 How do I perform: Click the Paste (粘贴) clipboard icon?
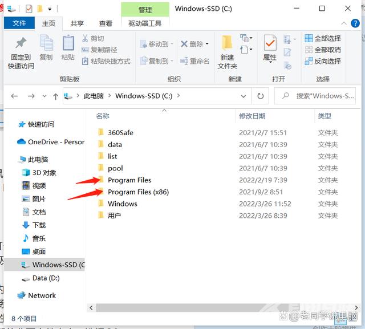[x=68, y=48]
